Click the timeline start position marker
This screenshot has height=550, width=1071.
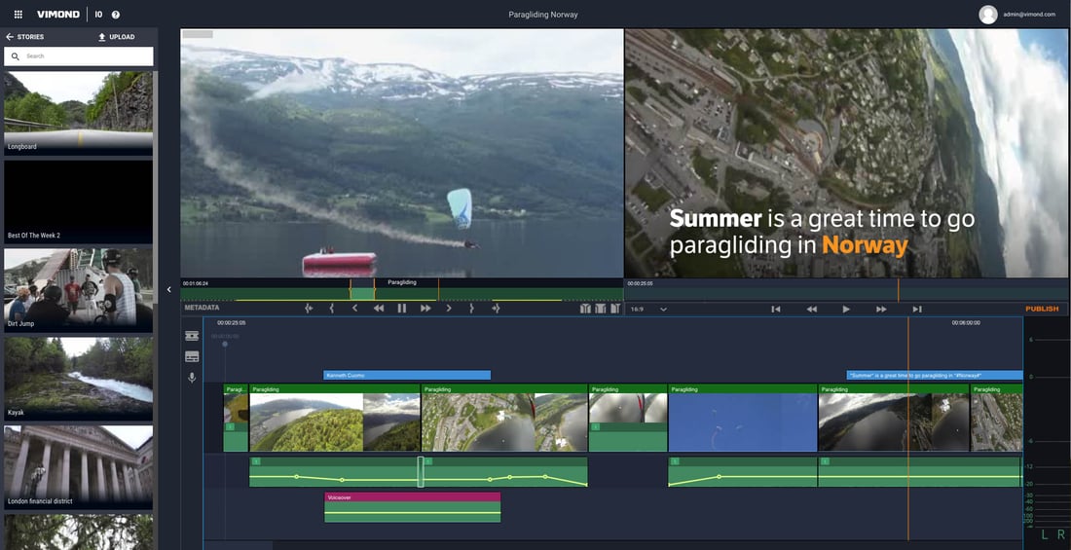point(225,344)
